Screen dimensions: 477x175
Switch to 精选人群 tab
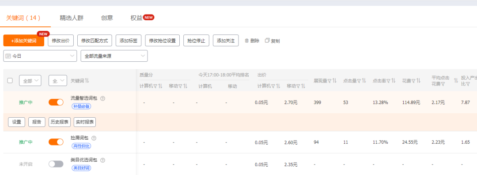(72, 18)
